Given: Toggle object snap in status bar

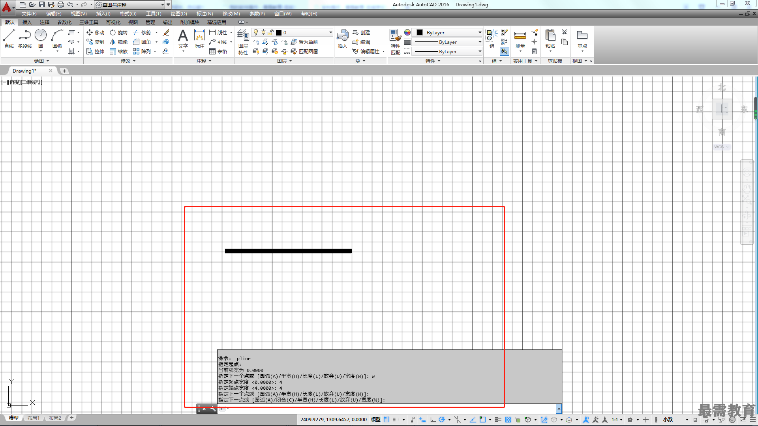Looking at the screenshot, I should coord(482,420).
